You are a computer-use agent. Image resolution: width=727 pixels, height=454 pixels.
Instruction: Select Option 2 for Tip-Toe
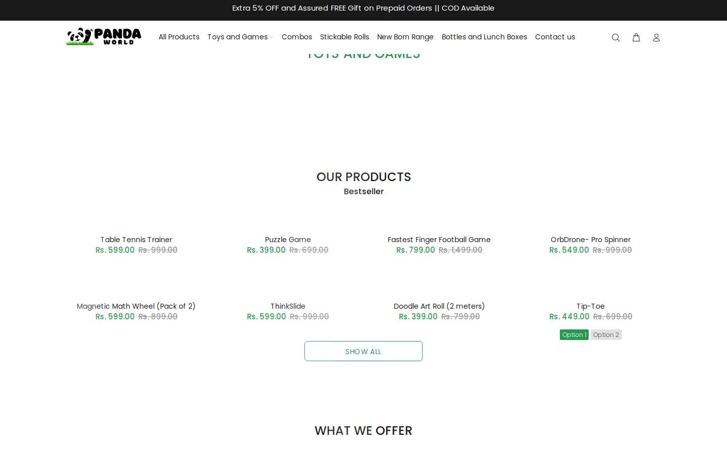pyautogui.click(x=606, y=334)
